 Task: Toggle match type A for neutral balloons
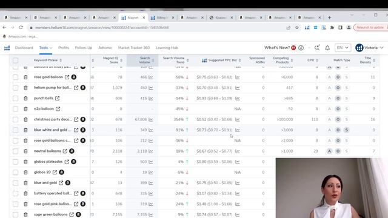pos(329,151)
